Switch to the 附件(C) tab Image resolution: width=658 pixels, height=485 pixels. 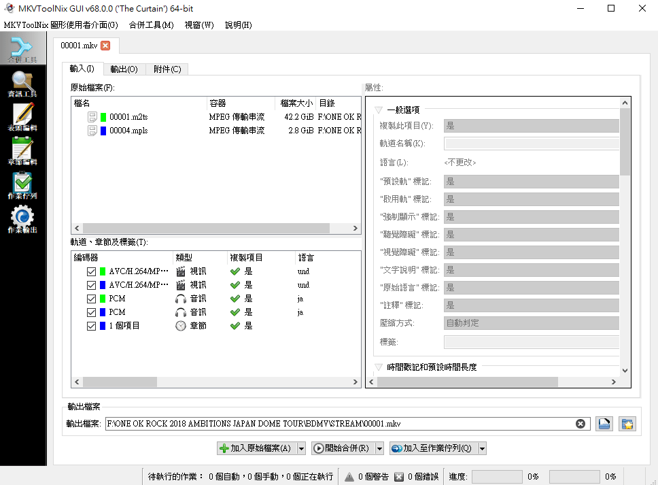point(167,69)
